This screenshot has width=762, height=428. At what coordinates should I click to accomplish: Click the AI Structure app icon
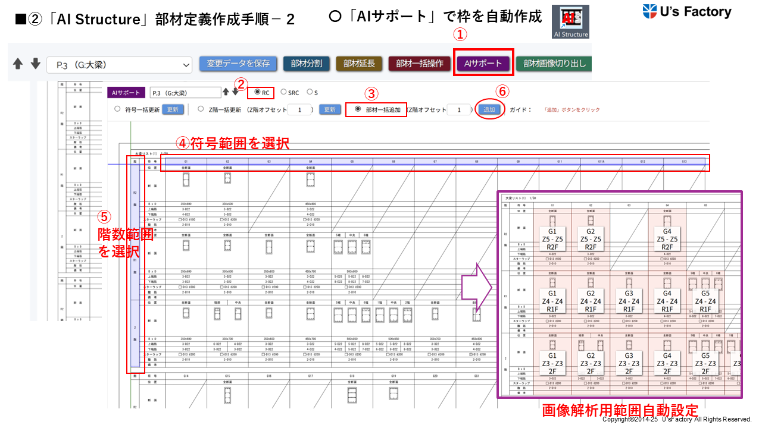point(570,23)
